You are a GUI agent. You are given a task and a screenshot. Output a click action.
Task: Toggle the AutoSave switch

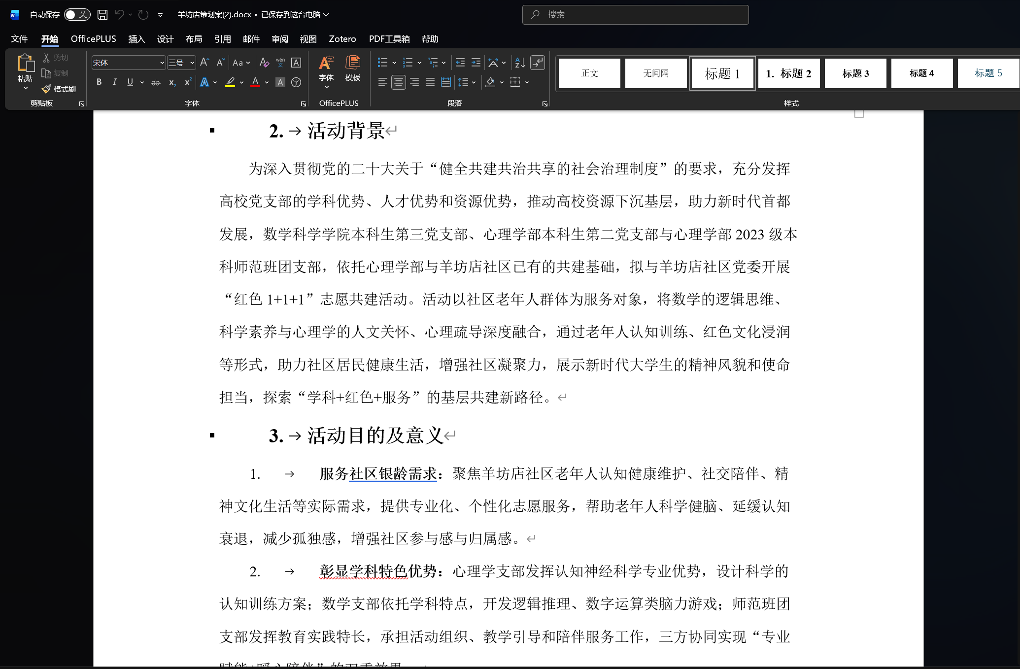77,15
